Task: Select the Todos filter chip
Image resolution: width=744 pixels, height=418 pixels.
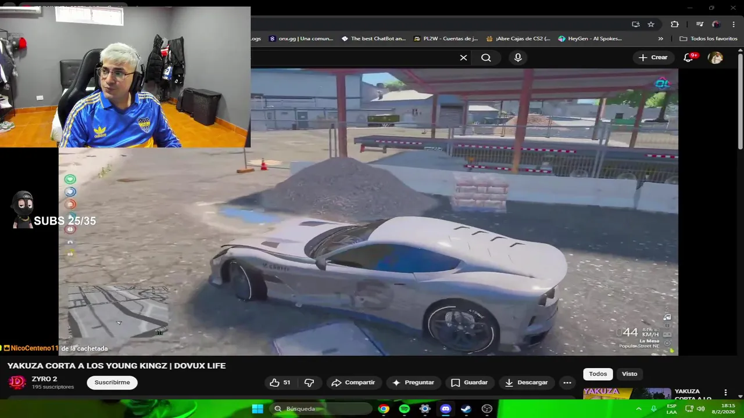Action: pyautogui.click(x=598, y=374)
